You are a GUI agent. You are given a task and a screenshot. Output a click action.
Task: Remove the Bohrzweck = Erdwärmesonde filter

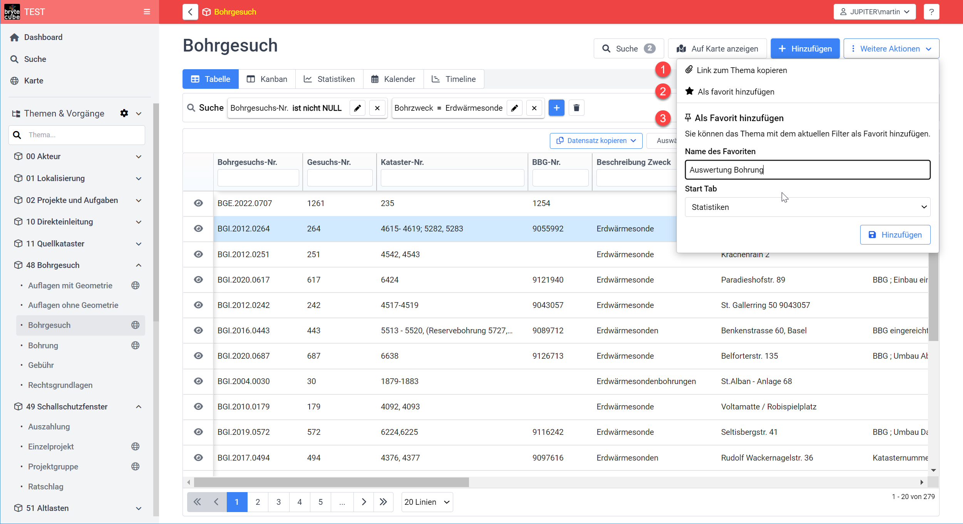click(534, 108)
